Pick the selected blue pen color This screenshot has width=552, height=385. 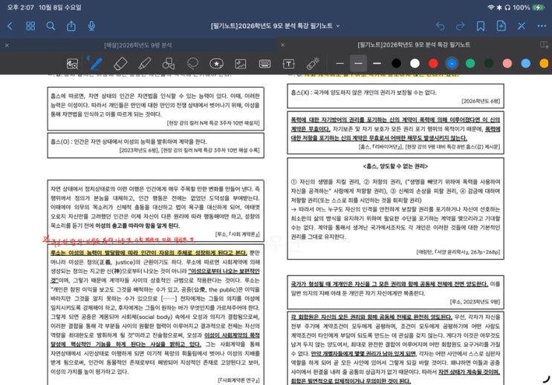(452, 64)
